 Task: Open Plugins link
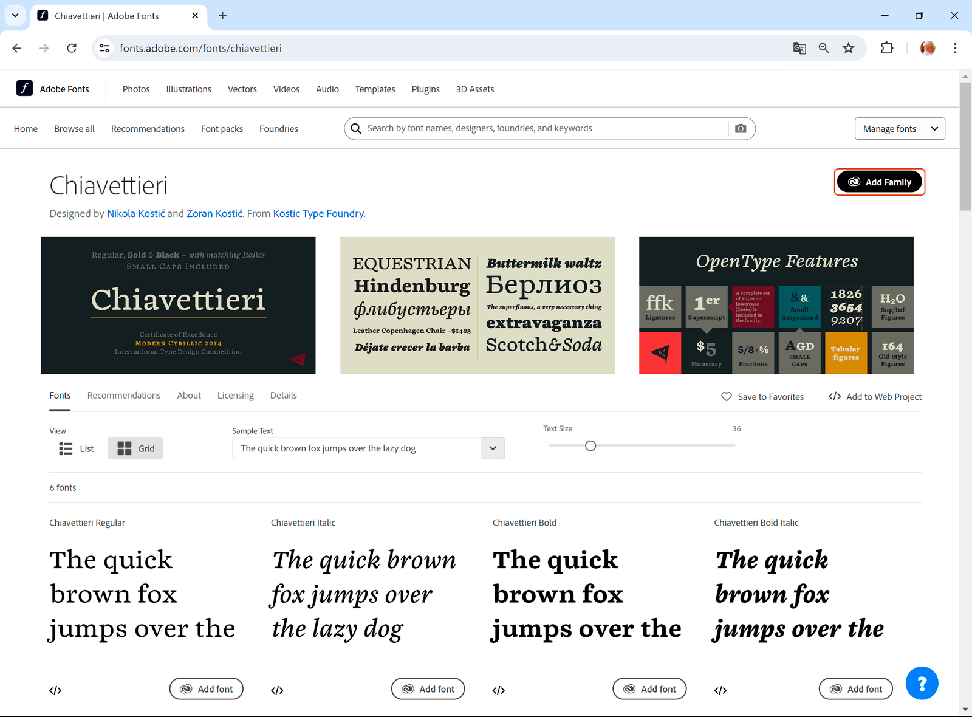click(x=426, y=89)
